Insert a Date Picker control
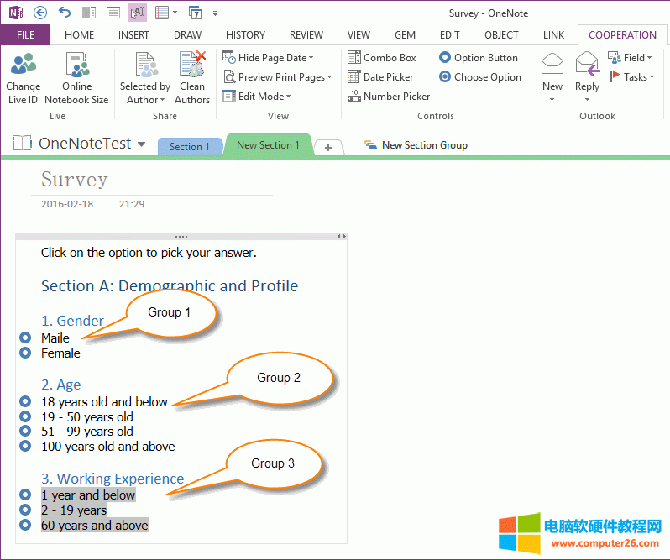 (380, 77)
